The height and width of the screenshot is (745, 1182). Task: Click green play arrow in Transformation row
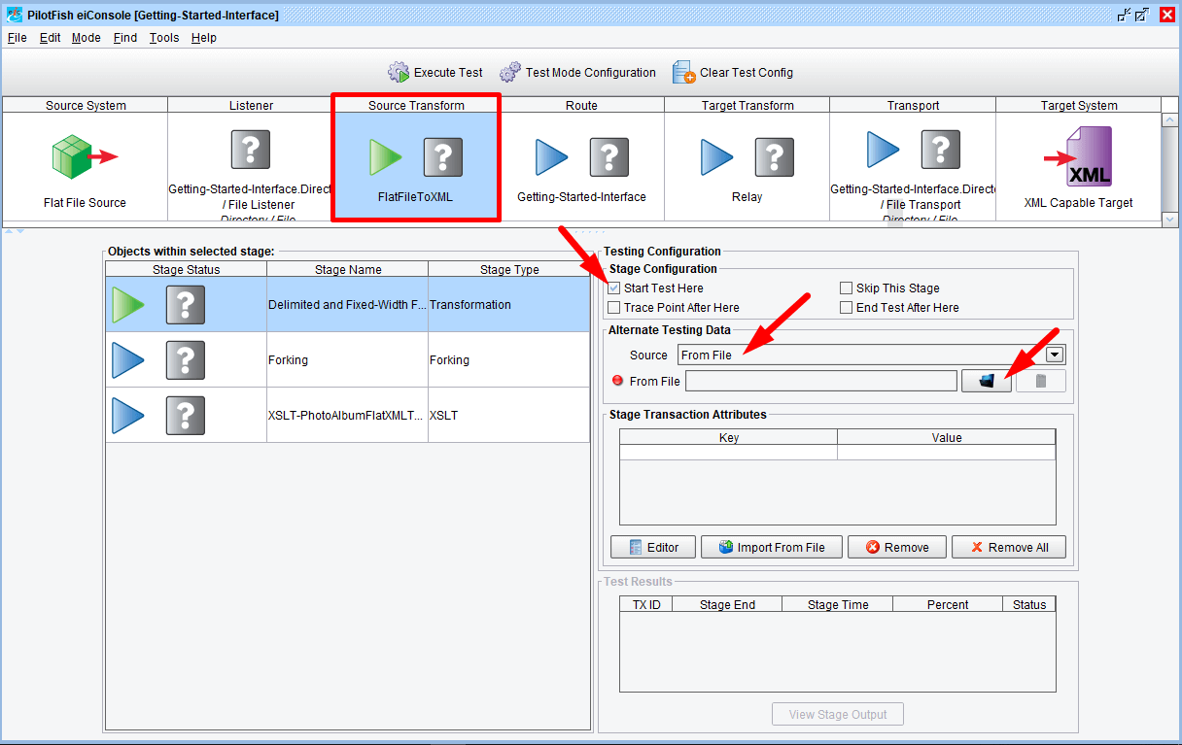coord(127,304)
